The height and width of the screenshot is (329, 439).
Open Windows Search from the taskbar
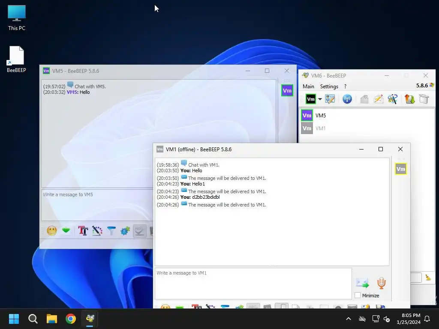pos(33,319)
